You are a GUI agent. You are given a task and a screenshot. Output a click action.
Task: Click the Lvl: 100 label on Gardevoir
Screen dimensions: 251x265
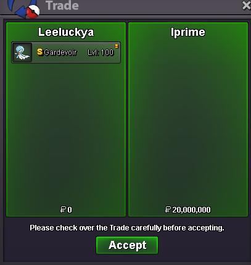coord(101,53)
